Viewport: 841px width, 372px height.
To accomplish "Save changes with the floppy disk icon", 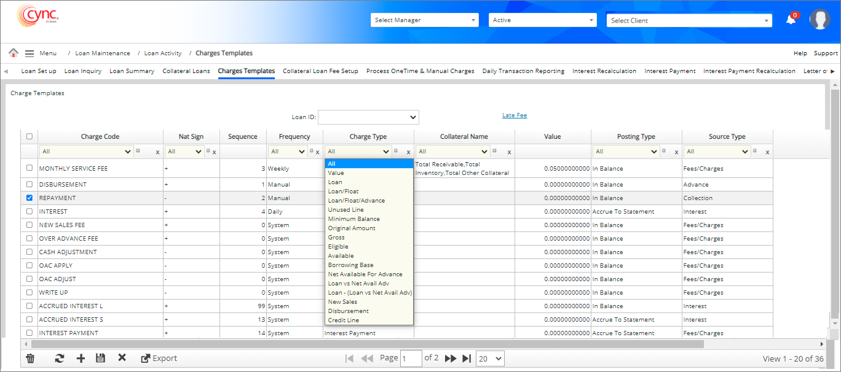I will pos(100,358).
